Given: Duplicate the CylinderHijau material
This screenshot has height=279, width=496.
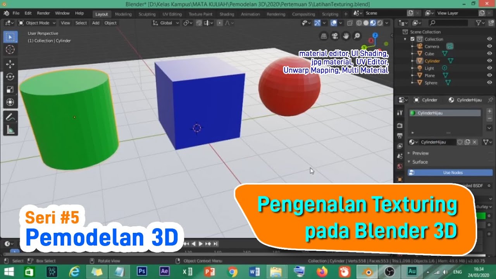Looking at the screenshot, I should click(x=467, y=142).
